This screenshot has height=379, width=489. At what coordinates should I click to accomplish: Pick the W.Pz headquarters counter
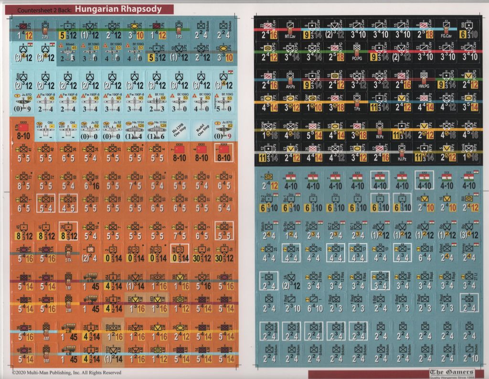(x=379, y=130)
